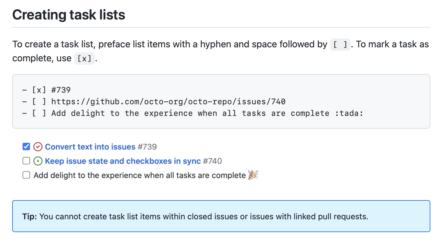
Task: Click the Tip note about closed issues
Action: point(221,216)
